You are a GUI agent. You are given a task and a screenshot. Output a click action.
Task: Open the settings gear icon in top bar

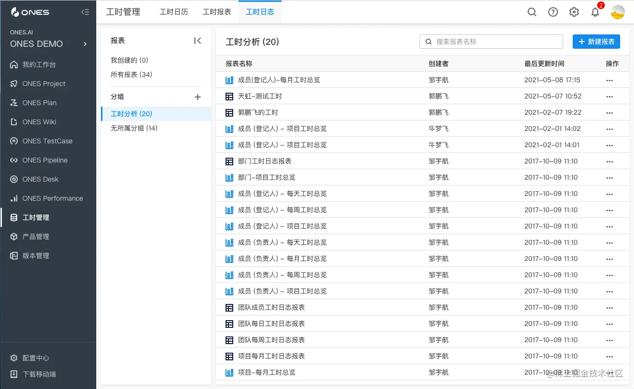coord(574,12)
